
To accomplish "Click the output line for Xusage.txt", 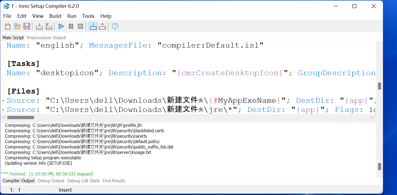I will (78, 152).
